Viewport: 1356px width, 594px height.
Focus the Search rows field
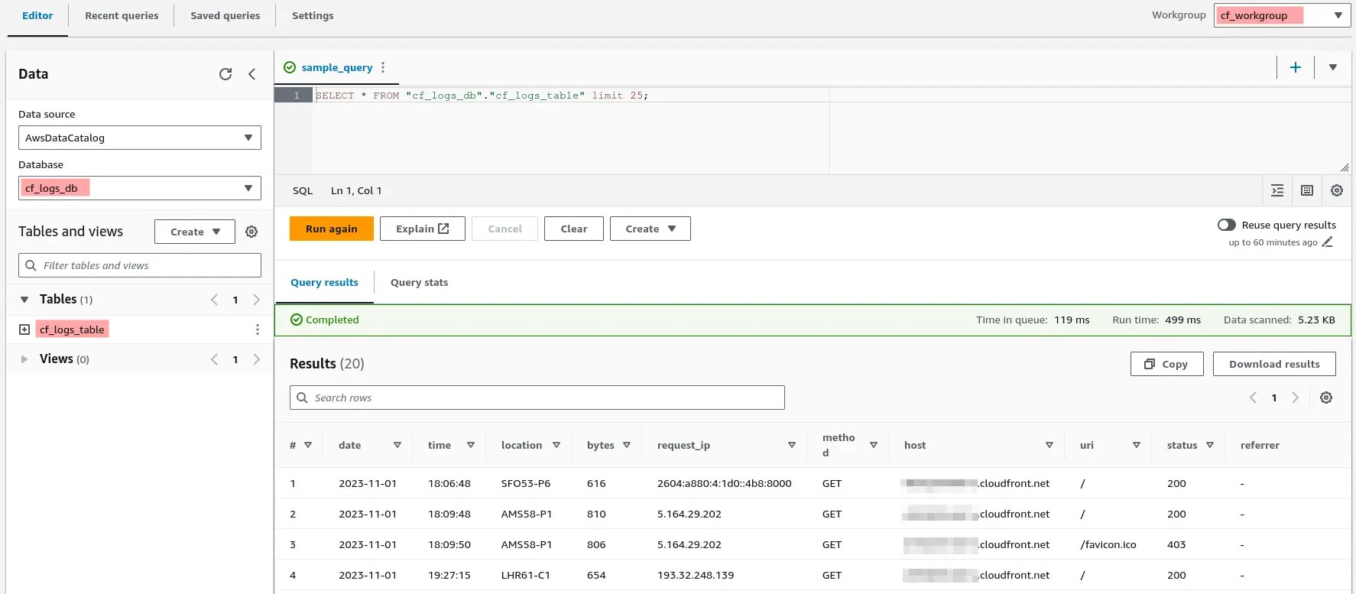pos(537,398)
